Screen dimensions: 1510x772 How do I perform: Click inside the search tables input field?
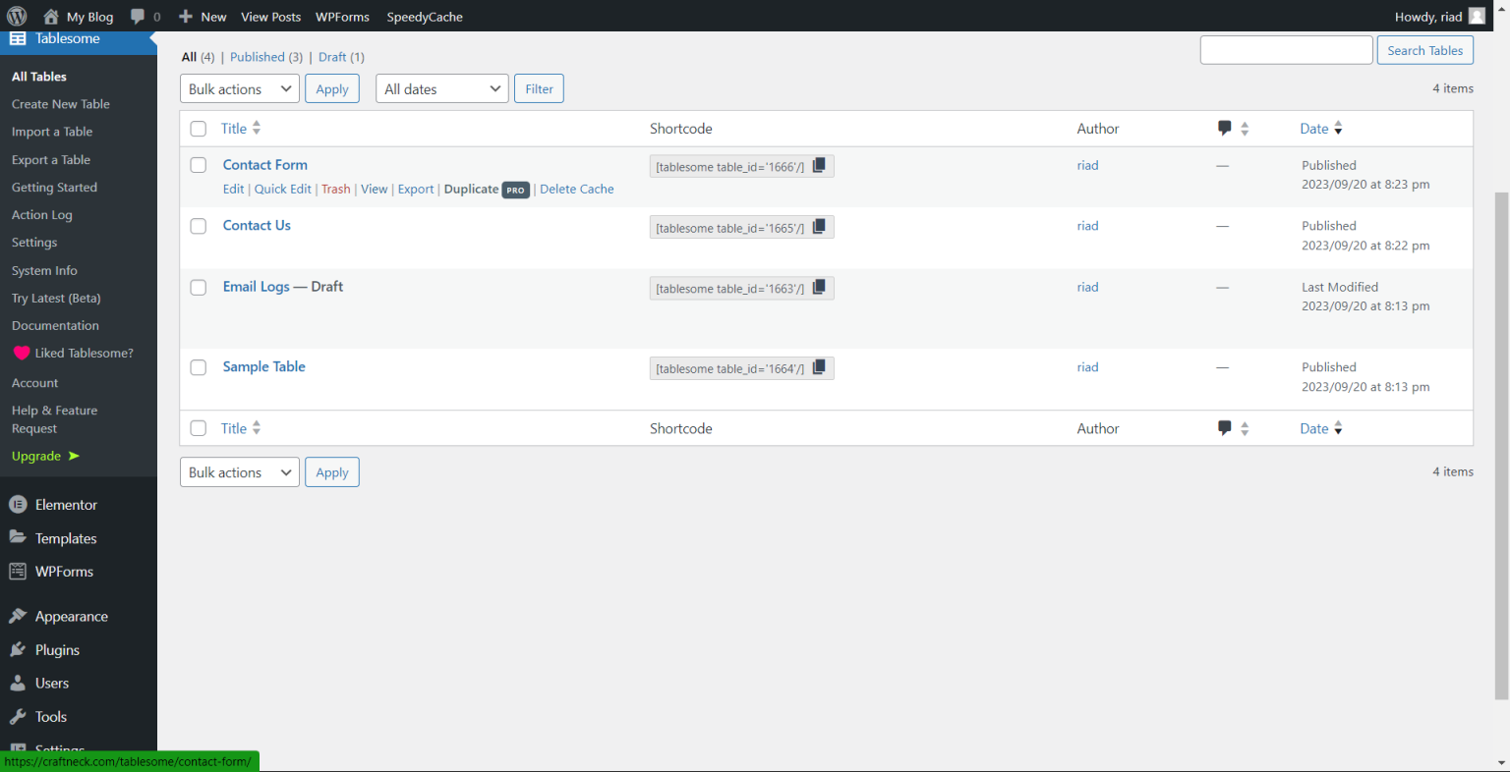click(x=1286, y=49)
